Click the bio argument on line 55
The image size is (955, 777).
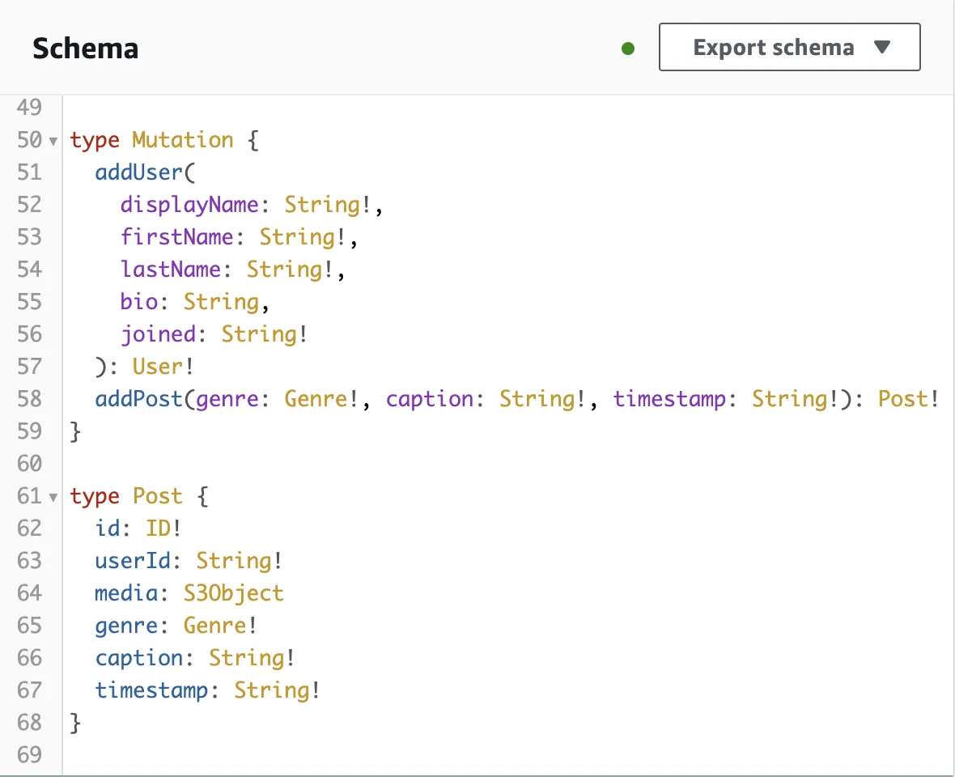pos(139,302)
